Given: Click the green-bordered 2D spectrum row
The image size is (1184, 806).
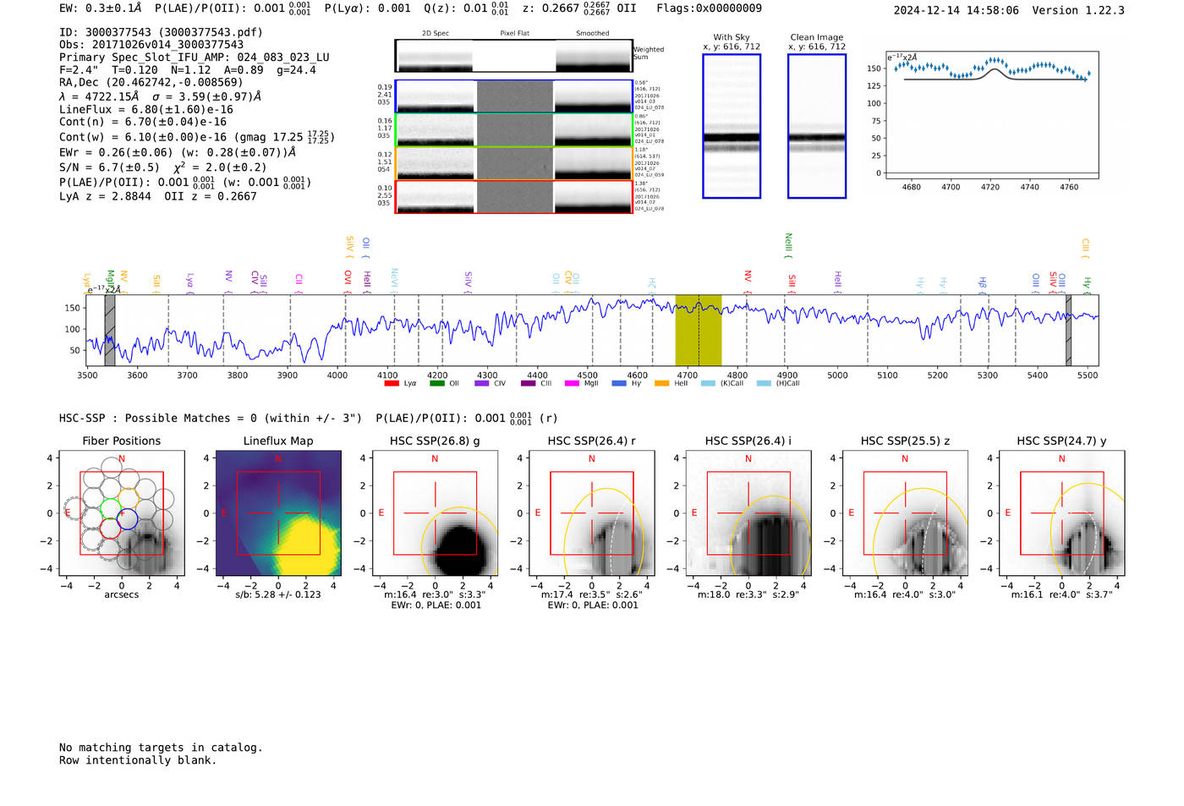Looking at the screenshot, I should pos(513,130).
